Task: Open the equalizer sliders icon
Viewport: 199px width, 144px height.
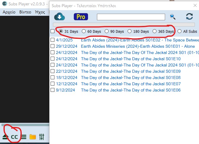Action: pyautogui.click(x=42, y=137)
